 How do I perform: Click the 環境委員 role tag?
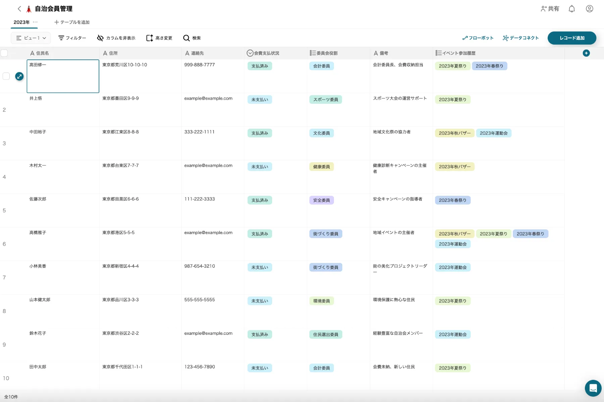(321, 301)
